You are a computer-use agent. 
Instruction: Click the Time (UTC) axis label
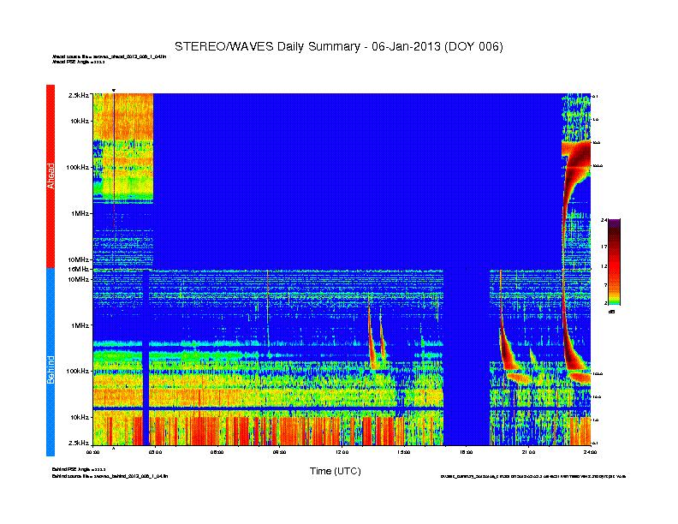pos(335,471)
